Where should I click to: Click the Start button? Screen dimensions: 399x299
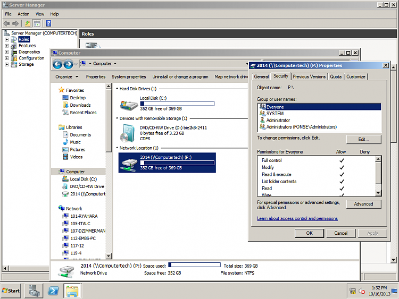tap(11, 291)
